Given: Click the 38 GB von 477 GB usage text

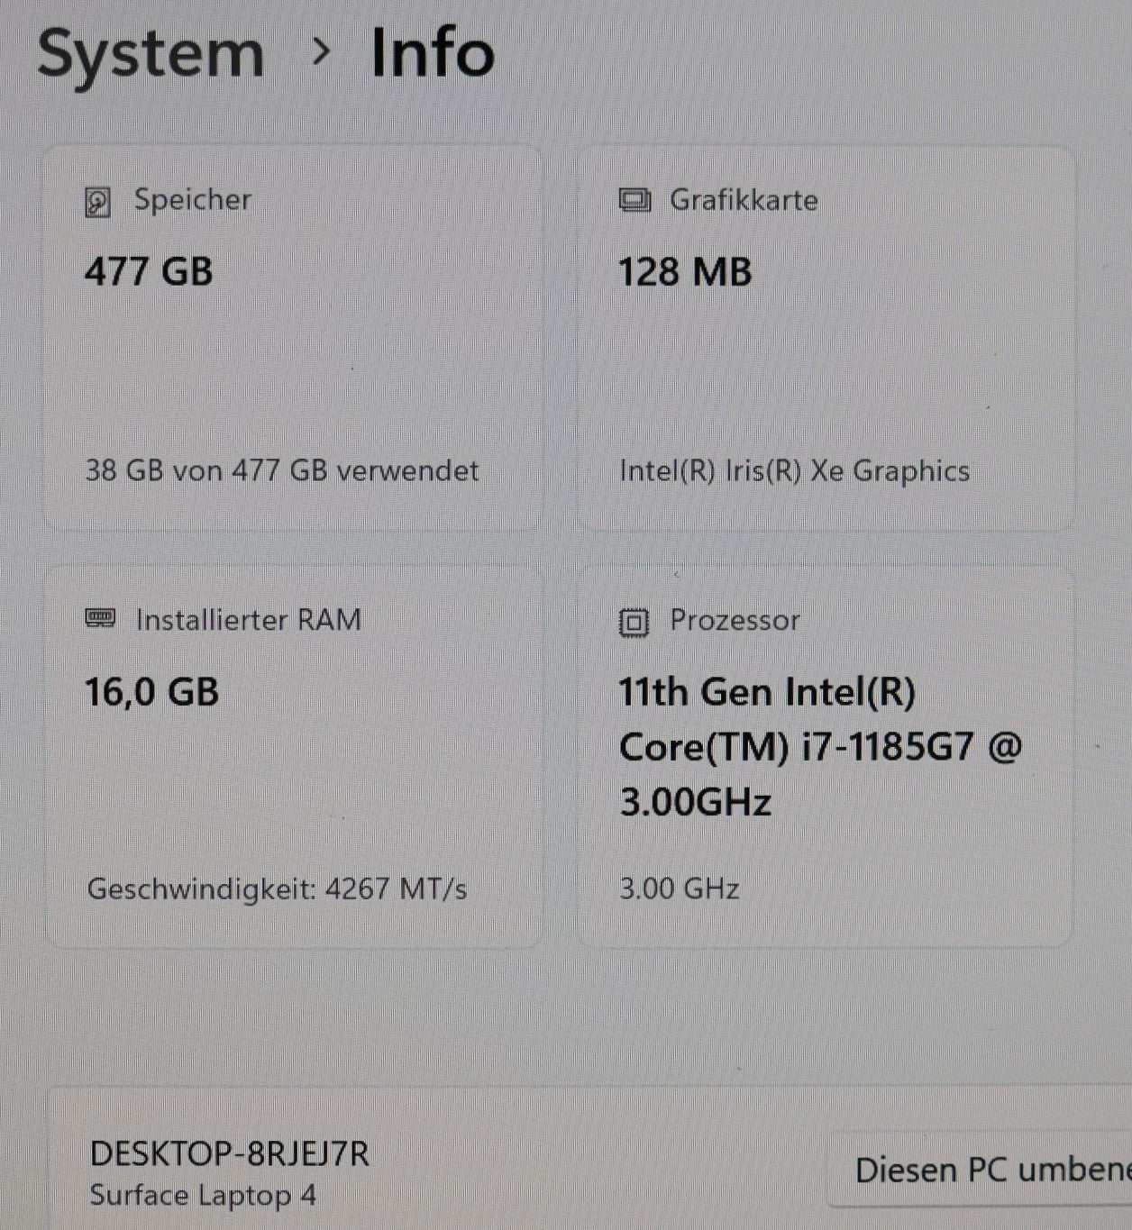Looking at the screenshot, I should pos(281,470).
